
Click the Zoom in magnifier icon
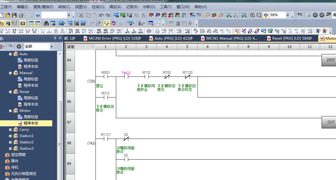pyautogui.click(x=253, y=15)
